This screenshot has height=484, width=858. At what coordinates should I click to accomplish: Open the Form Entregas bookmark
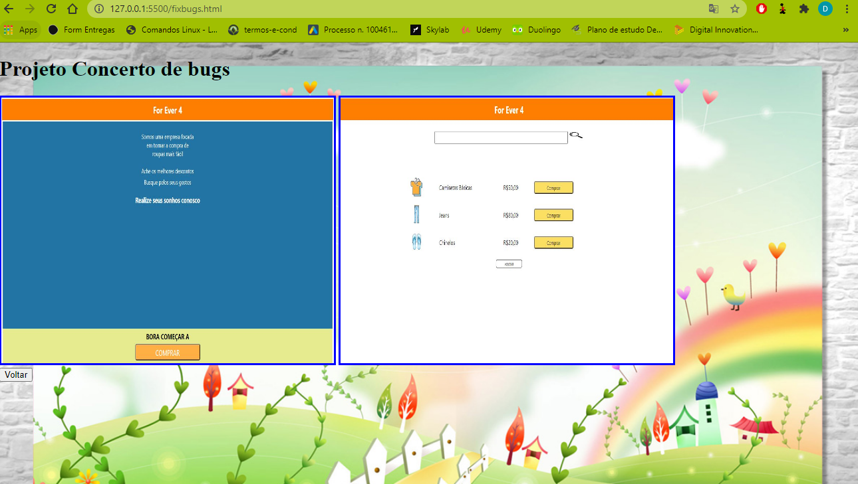(x=81, y=30)
